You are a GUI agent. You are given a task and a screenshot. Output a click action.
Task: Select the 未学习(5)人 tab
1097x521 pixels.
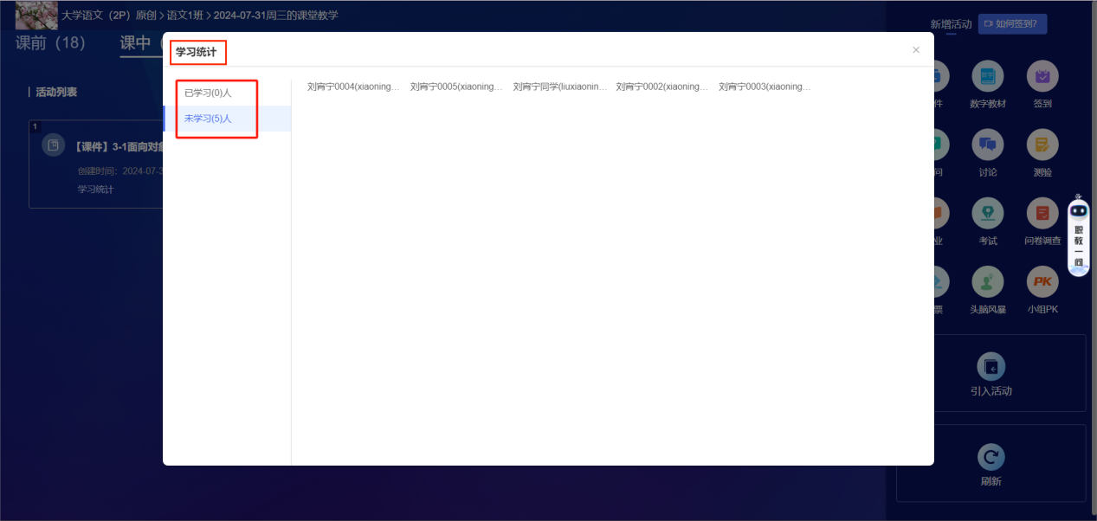click(x=208, y=119)
